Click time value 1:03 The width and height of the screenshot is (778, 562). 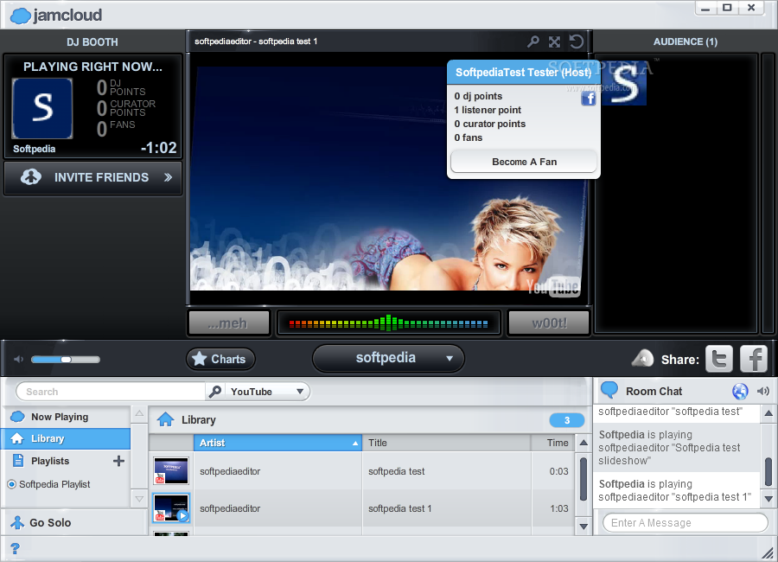pos(558,508)
